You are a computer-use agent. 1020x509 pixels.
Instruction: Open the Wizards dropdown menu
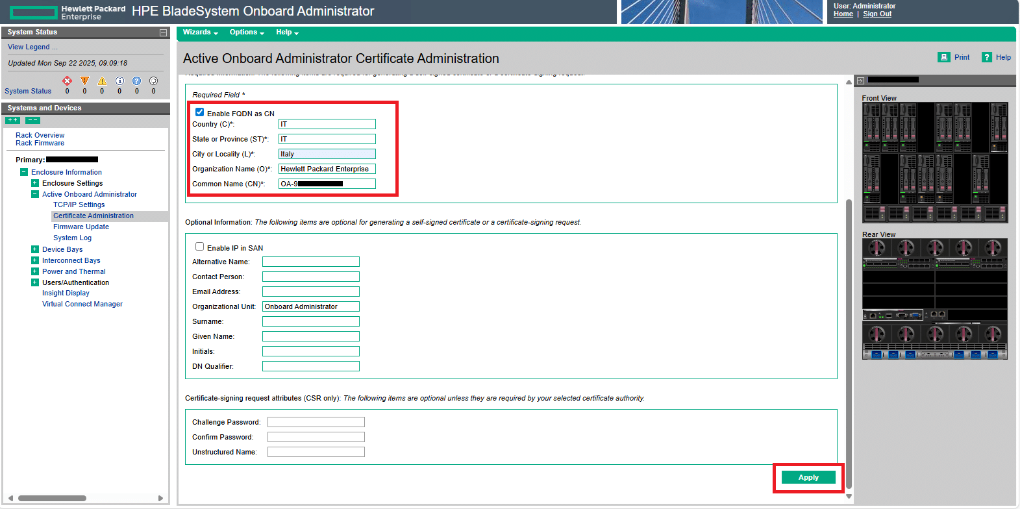point(200,32)
